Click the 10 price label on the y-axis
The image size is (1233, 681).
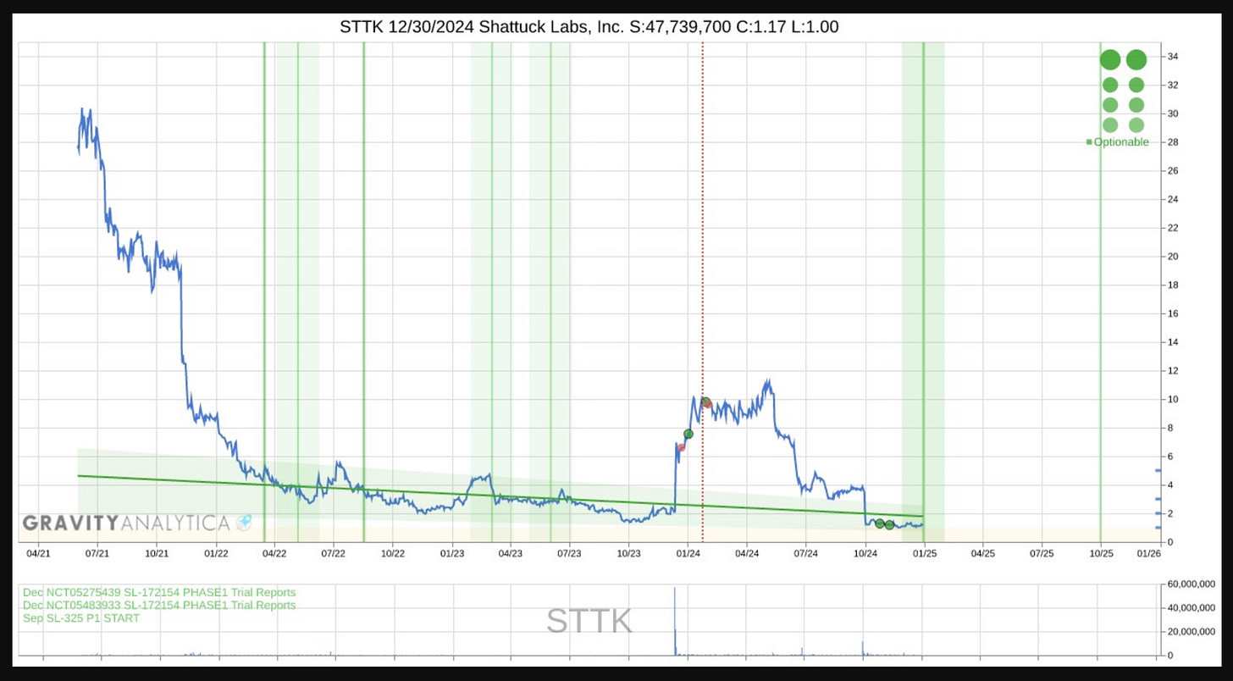coord(1174,399)
